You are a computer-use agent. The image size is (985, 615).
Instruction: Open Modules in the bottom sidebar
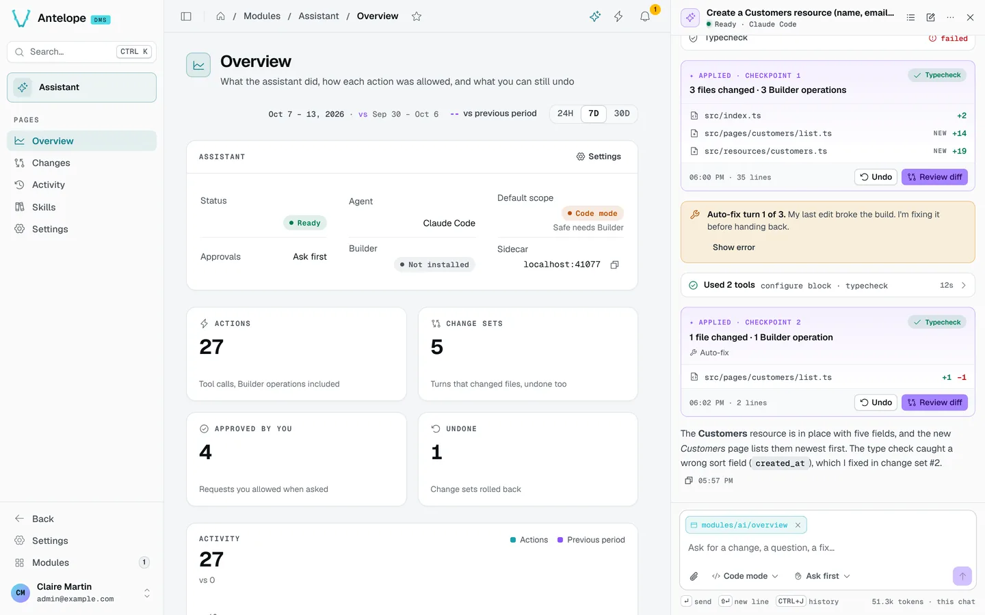coord(81,562)
